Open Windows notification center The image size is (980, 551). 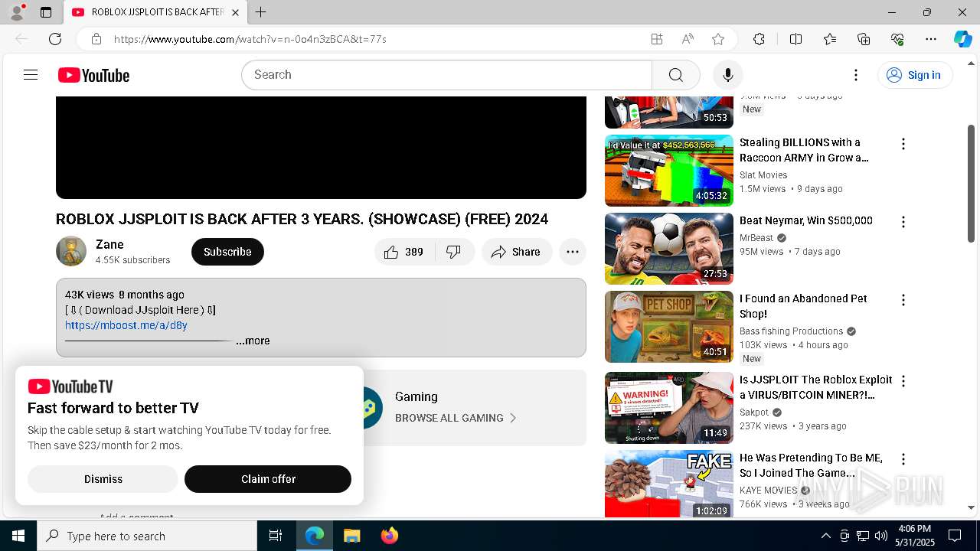[x=955, y=536]
